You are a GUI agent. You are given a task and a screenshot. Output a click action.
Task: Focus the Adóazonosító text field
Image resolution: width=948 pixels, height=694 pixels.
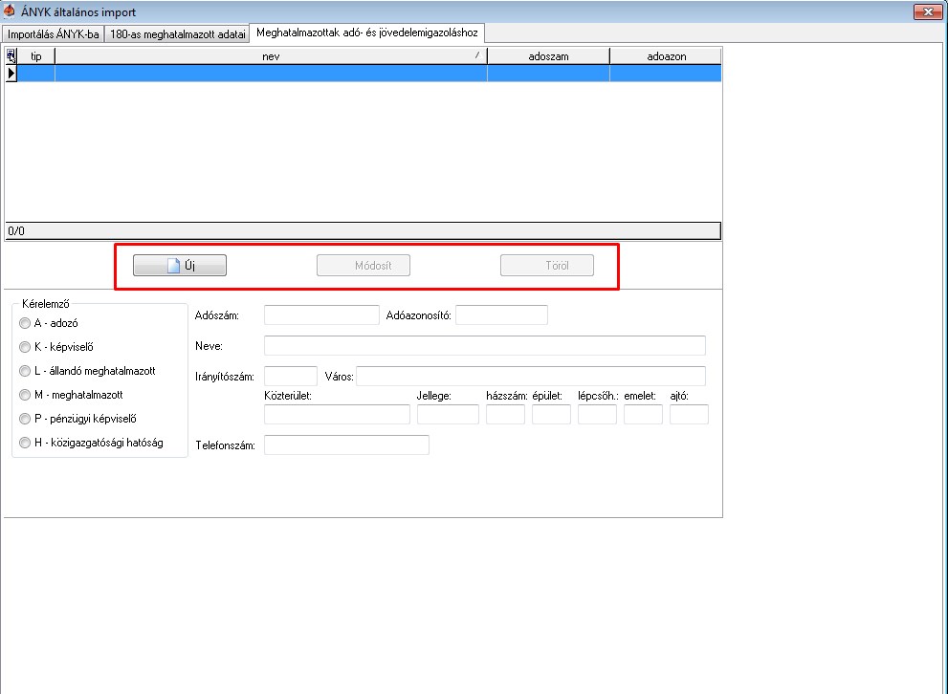pos(502,314)
